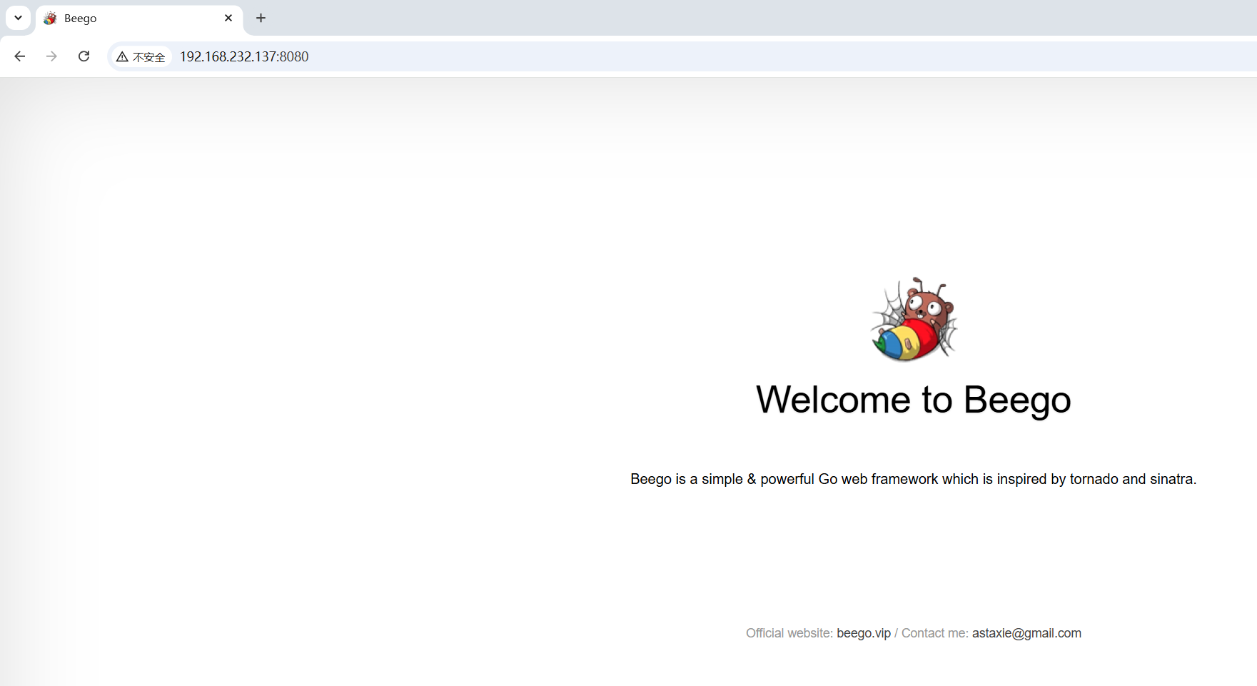Click the Welcome to Beego heading

[x=914, y=400]
